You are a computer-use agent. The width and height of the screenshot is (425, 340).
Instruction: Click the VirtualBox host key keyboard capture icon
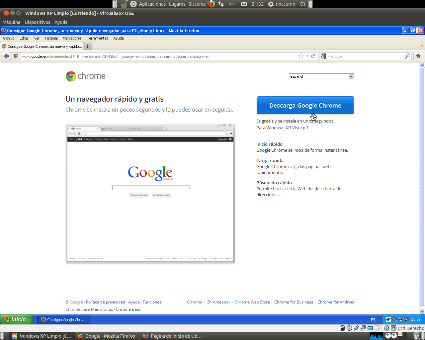click(394, 328)
